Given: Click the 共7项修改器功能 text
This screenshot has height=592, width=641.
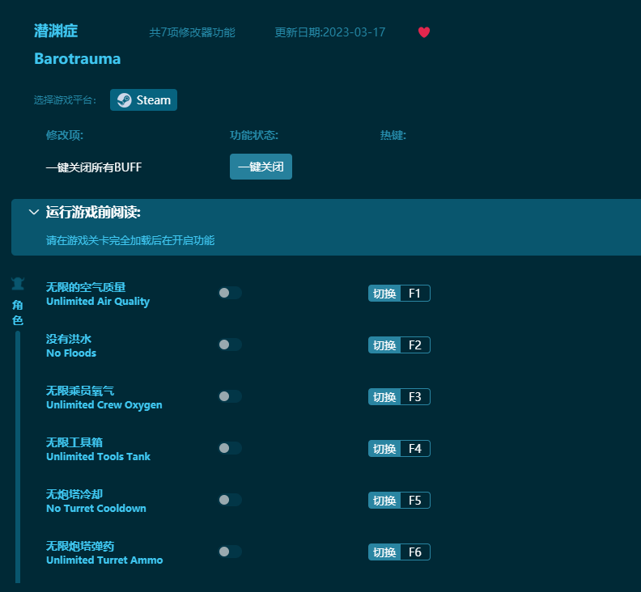Looking at the screenshot, I should [192, 32].
